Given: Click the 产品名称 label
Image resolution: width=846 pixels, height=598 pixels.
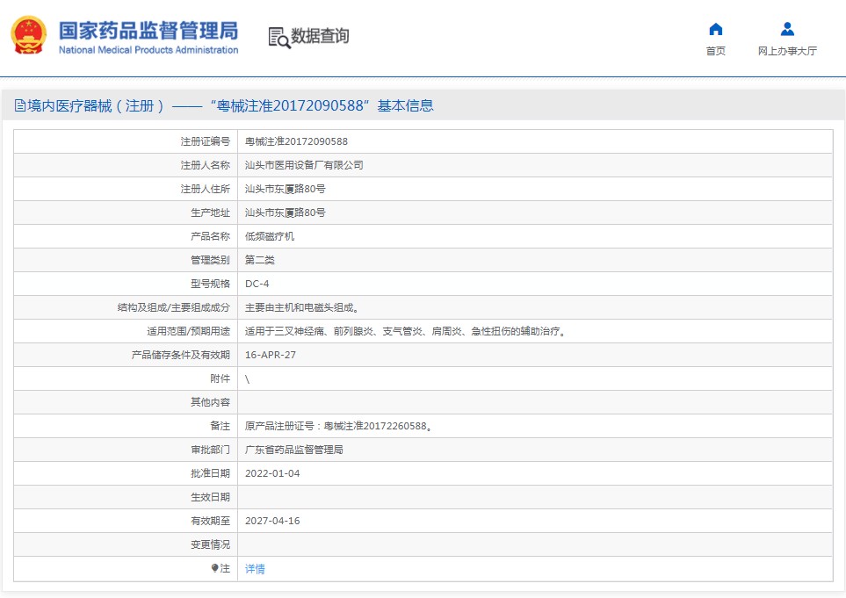Looking at the screenshot, I should (210, 236).
